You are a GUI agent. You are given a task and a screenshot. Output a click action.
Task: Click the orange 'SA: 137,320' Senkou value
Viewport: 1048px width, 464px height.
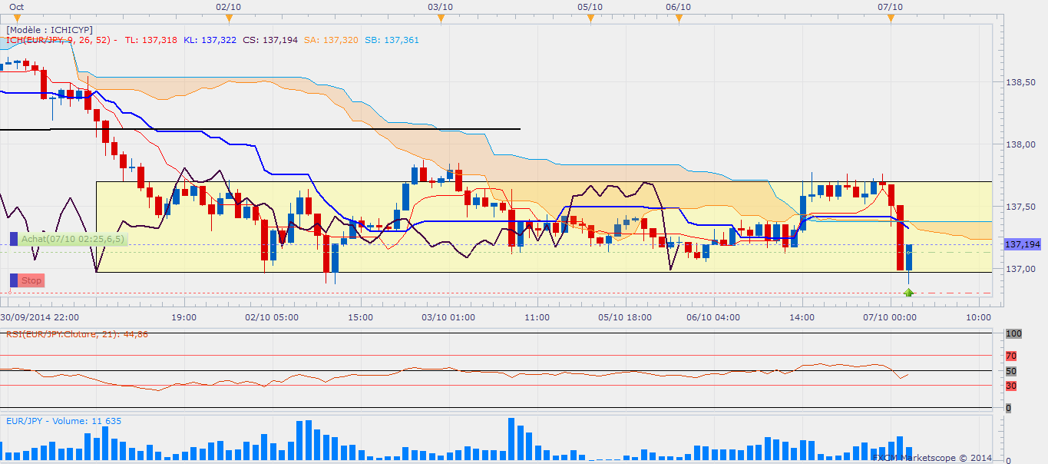pos(331,40)
